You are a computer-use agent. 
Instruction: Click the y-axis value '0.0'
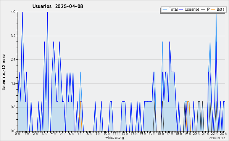click(x=13, y=131)
